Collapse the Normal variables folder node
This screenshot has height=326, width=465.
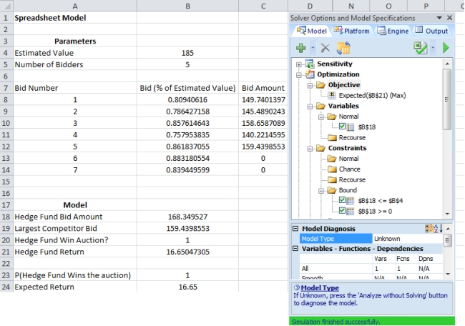pyautogui.click(x=321, y=117)
